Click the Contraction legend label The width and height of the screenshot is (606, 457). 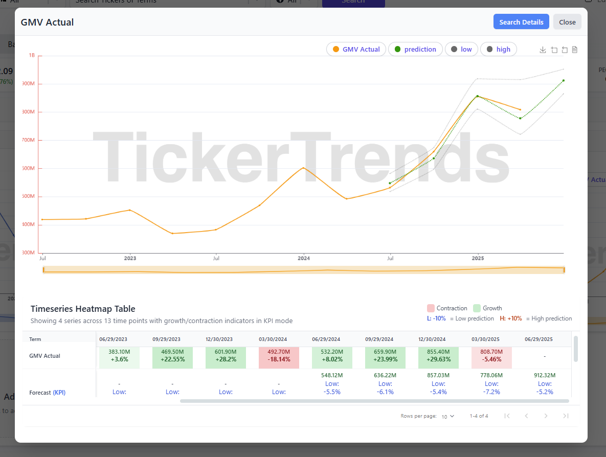tap(452, 308)
